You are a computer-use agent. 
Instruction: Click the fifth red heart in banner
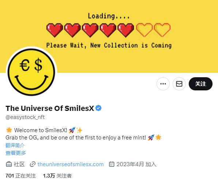(x=126, y=30)
